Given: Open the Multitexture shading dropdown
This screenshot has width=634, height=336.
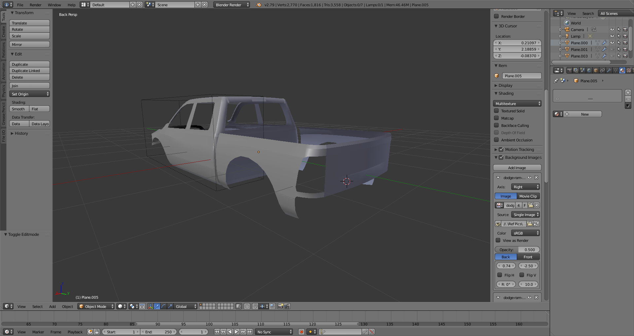Looking at the screenshot, I should (517, 103).
